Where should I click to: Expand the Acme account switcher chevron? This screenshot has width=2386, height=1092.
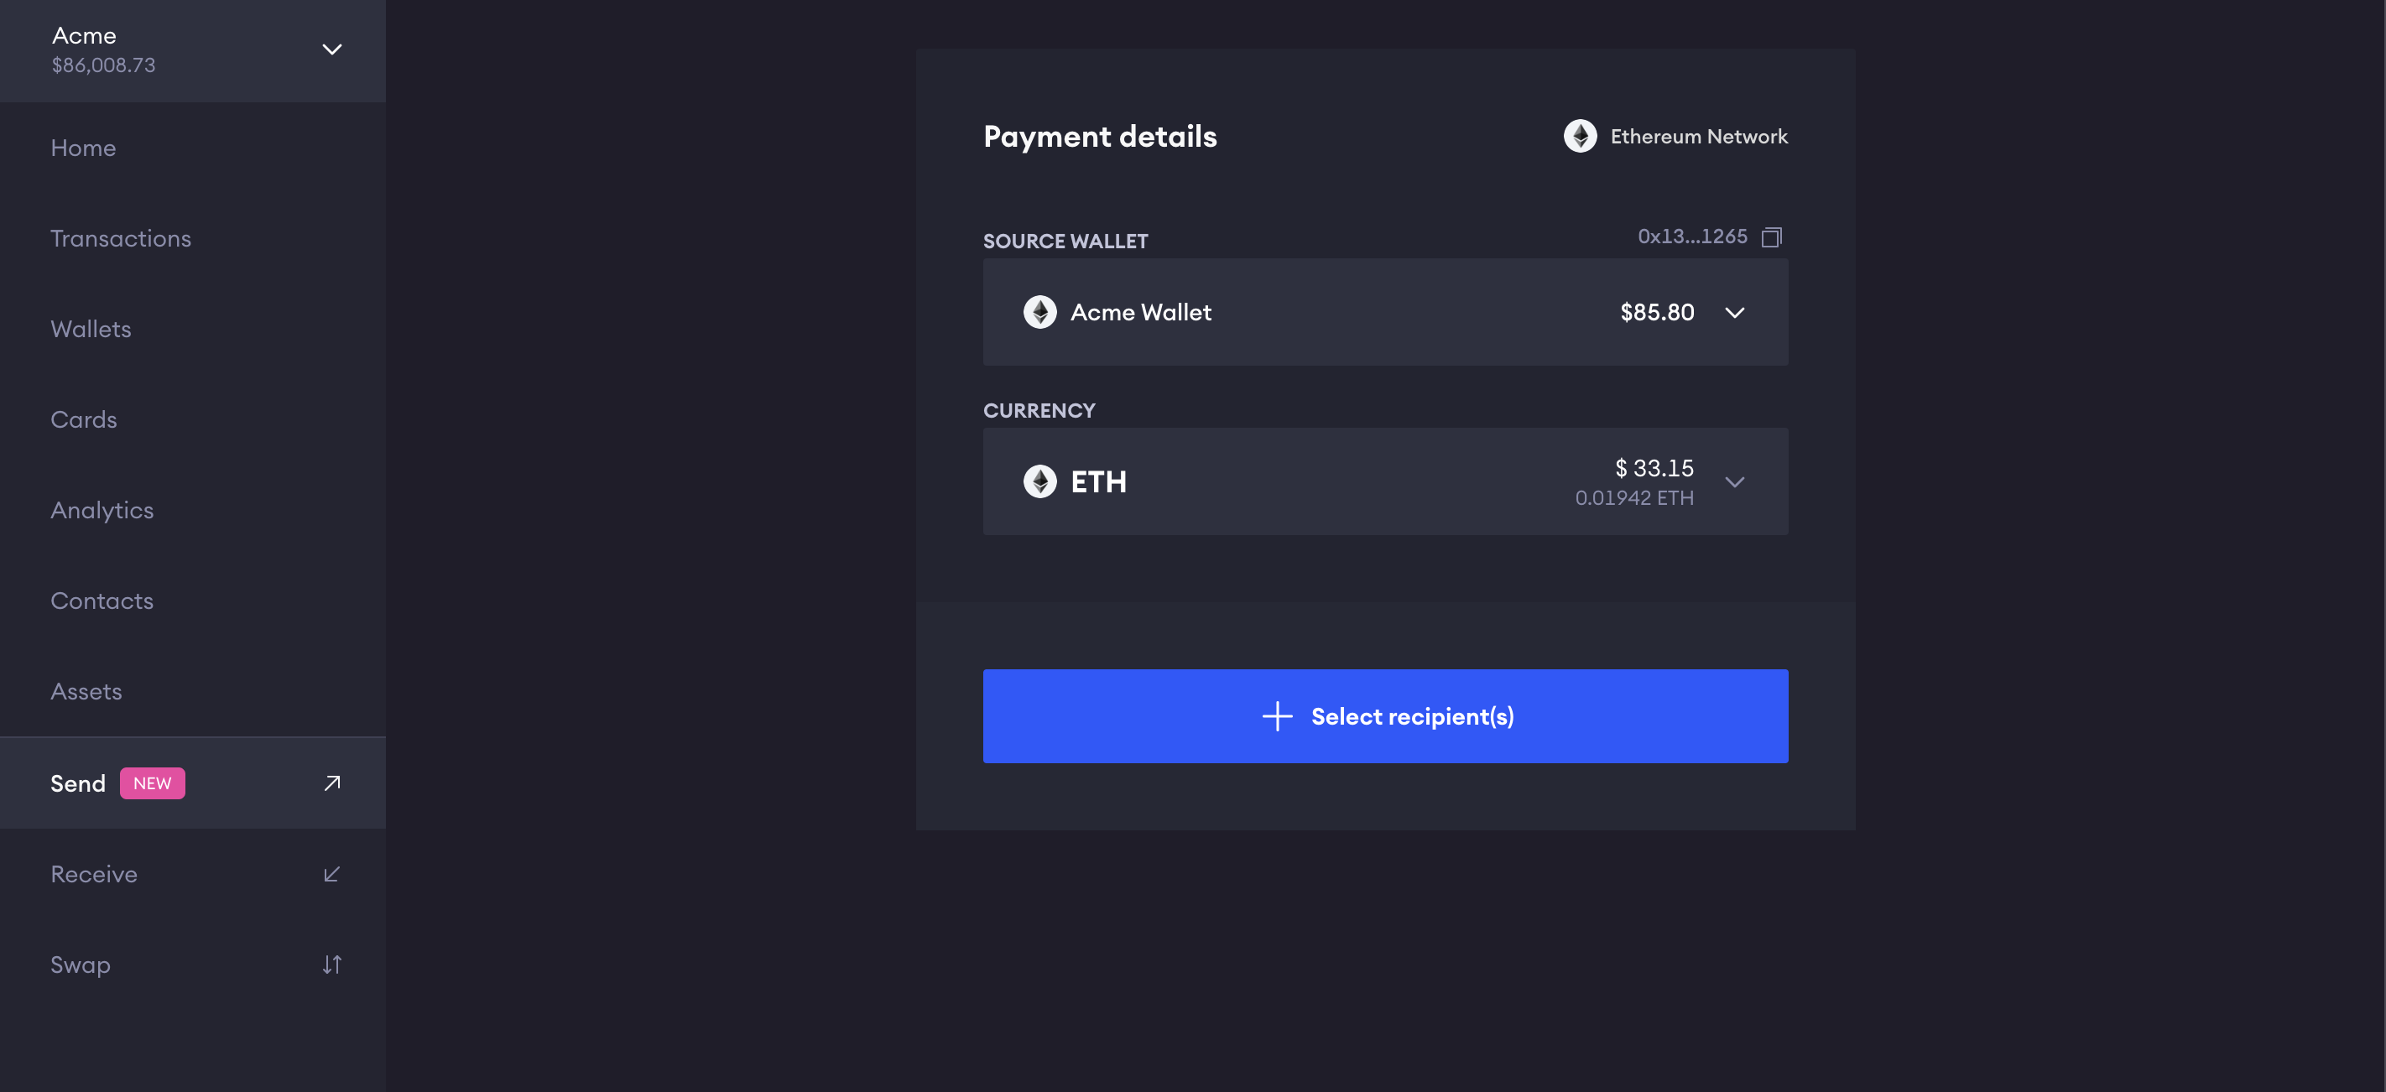tap(331, 50)
